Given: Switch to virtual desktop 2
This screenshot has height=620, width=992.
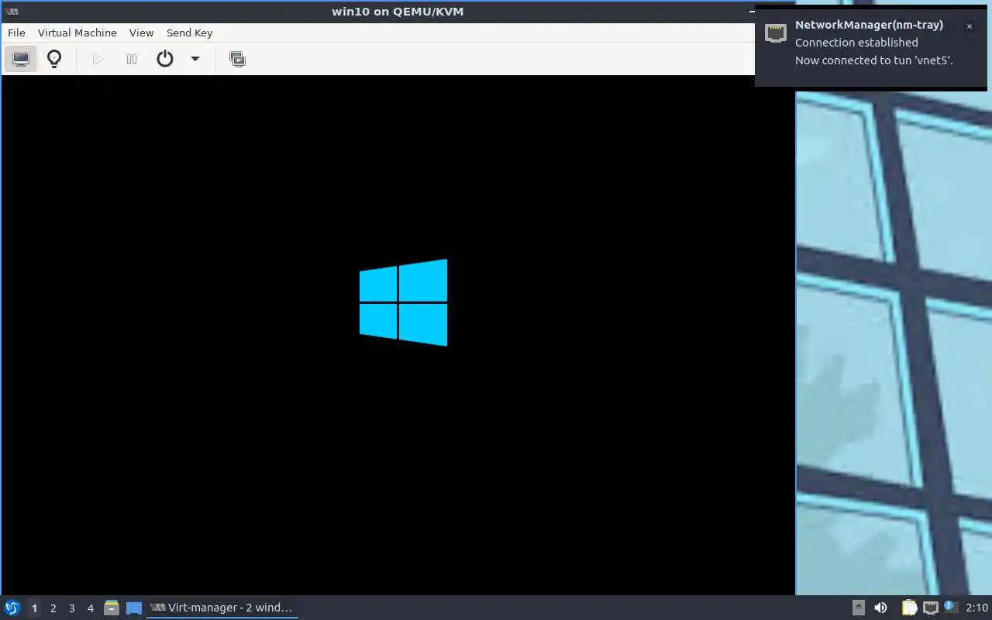Looking at the screenshot, I should (x=53, y=608).
